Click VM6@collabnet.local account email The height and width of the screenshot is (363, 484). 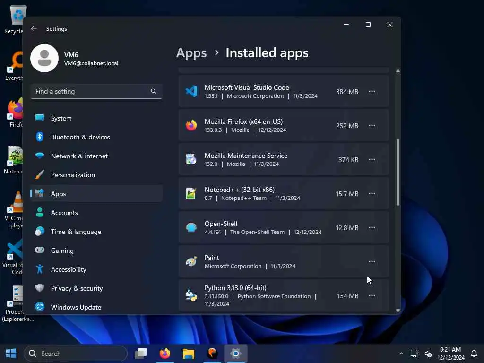pos(91,63)
